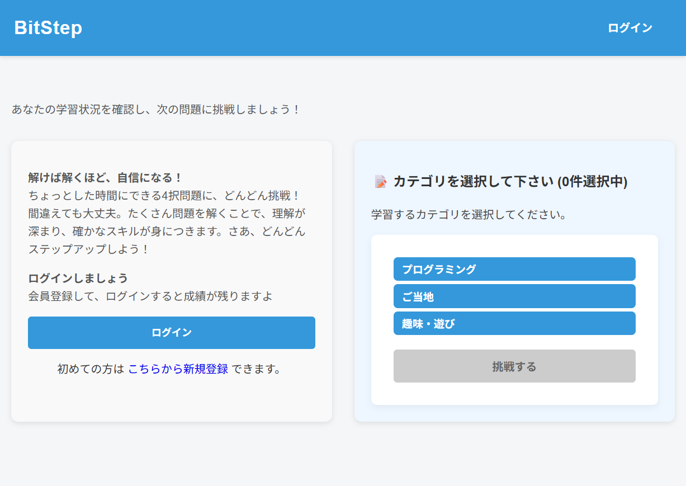Click the memo icon beside カテゴリを選択して下さい heading
This screenshot has width=686, height=486.
pyautogui.click(x=381, y=182)
